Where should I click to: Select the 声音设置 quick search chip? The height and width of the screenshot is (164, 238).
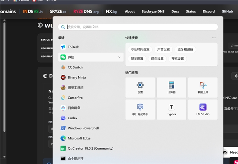pos(163,50)
